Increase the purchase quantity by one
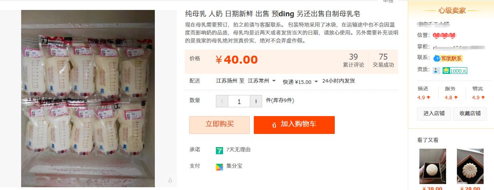Image resolution: width=494 pixels, height=190 pixels. coord(256,101)
